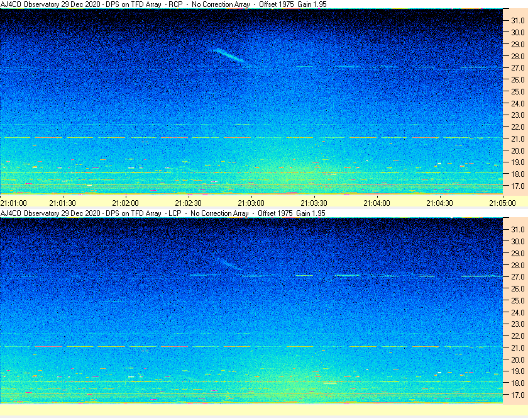Select 20.0 frequency label in RCP panel
Viewport: 528px width, 418px height.
pyautogui.click(x=518, y=150)
